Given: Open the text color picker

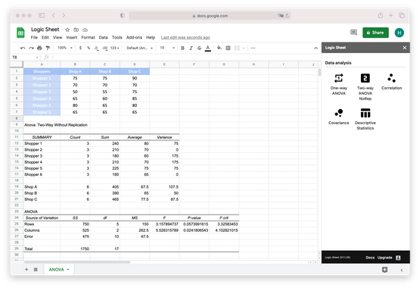Looking at the screenshot, I should pyautogui.click(x=208, y=48).
